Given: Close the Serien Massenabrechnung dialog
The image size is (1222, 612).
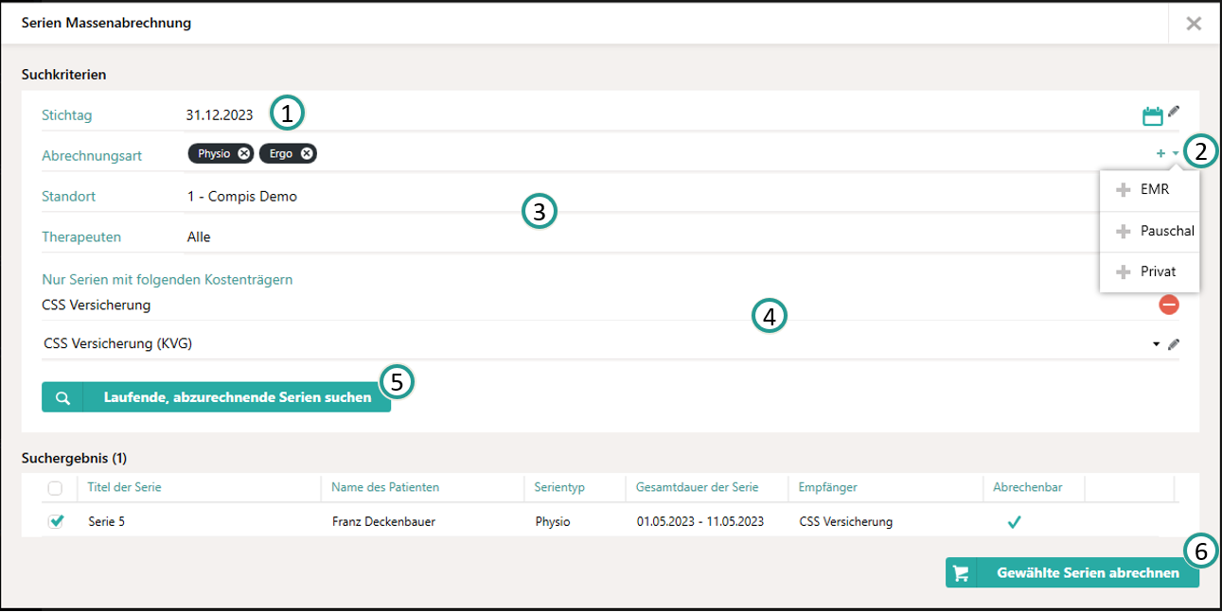Looking at the screenshot, I should (x=1194, y=24).
